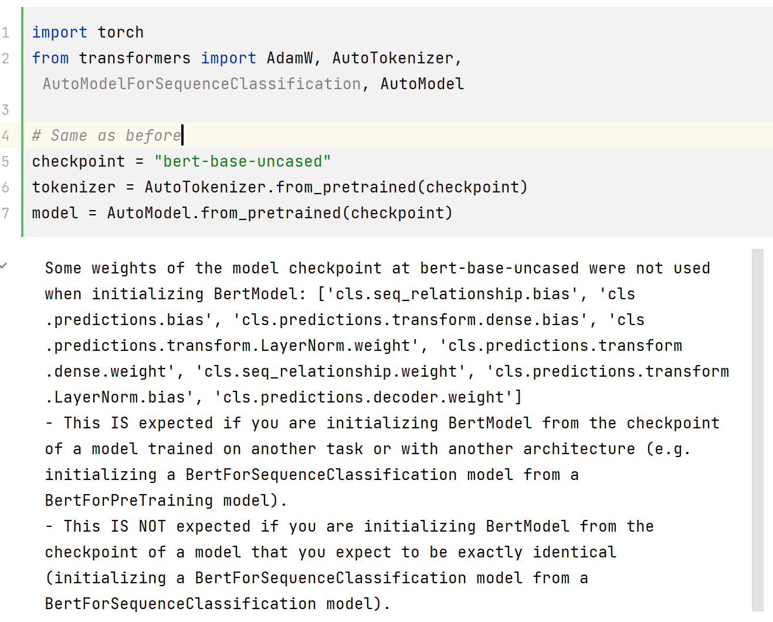Click the 'checkpoint' variable on line 5
Screen dimensions: 773x622
[78, 161]
